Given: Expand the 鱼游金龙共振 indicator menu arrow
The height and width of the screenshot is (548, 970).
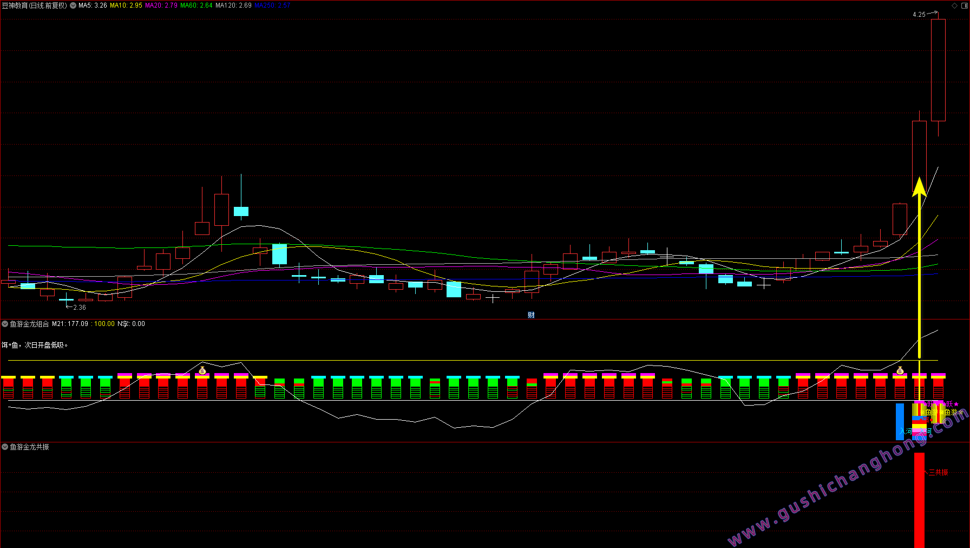Looking at the screenshot, I should click(5, 447).
